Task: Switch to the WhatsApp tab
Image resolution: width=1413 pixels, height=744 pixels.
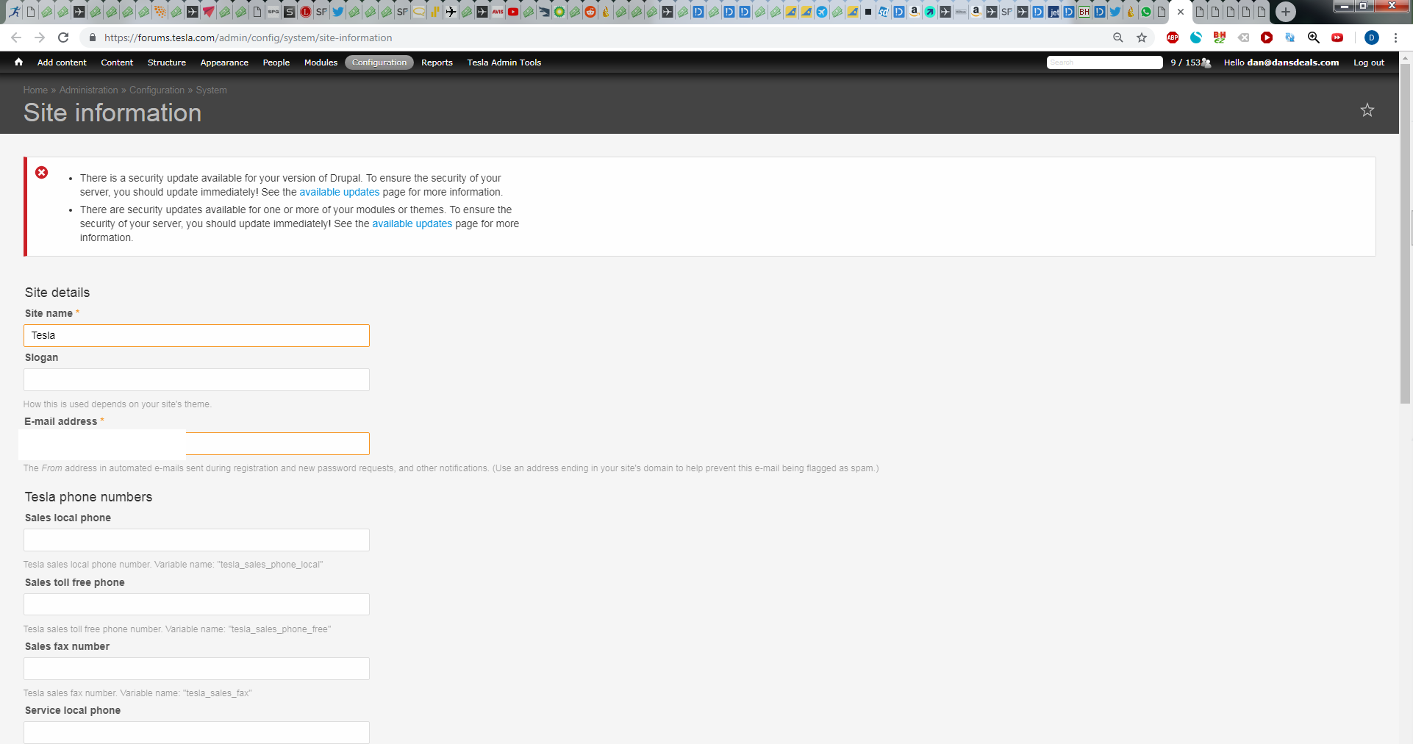Action: coord(1146,12)
